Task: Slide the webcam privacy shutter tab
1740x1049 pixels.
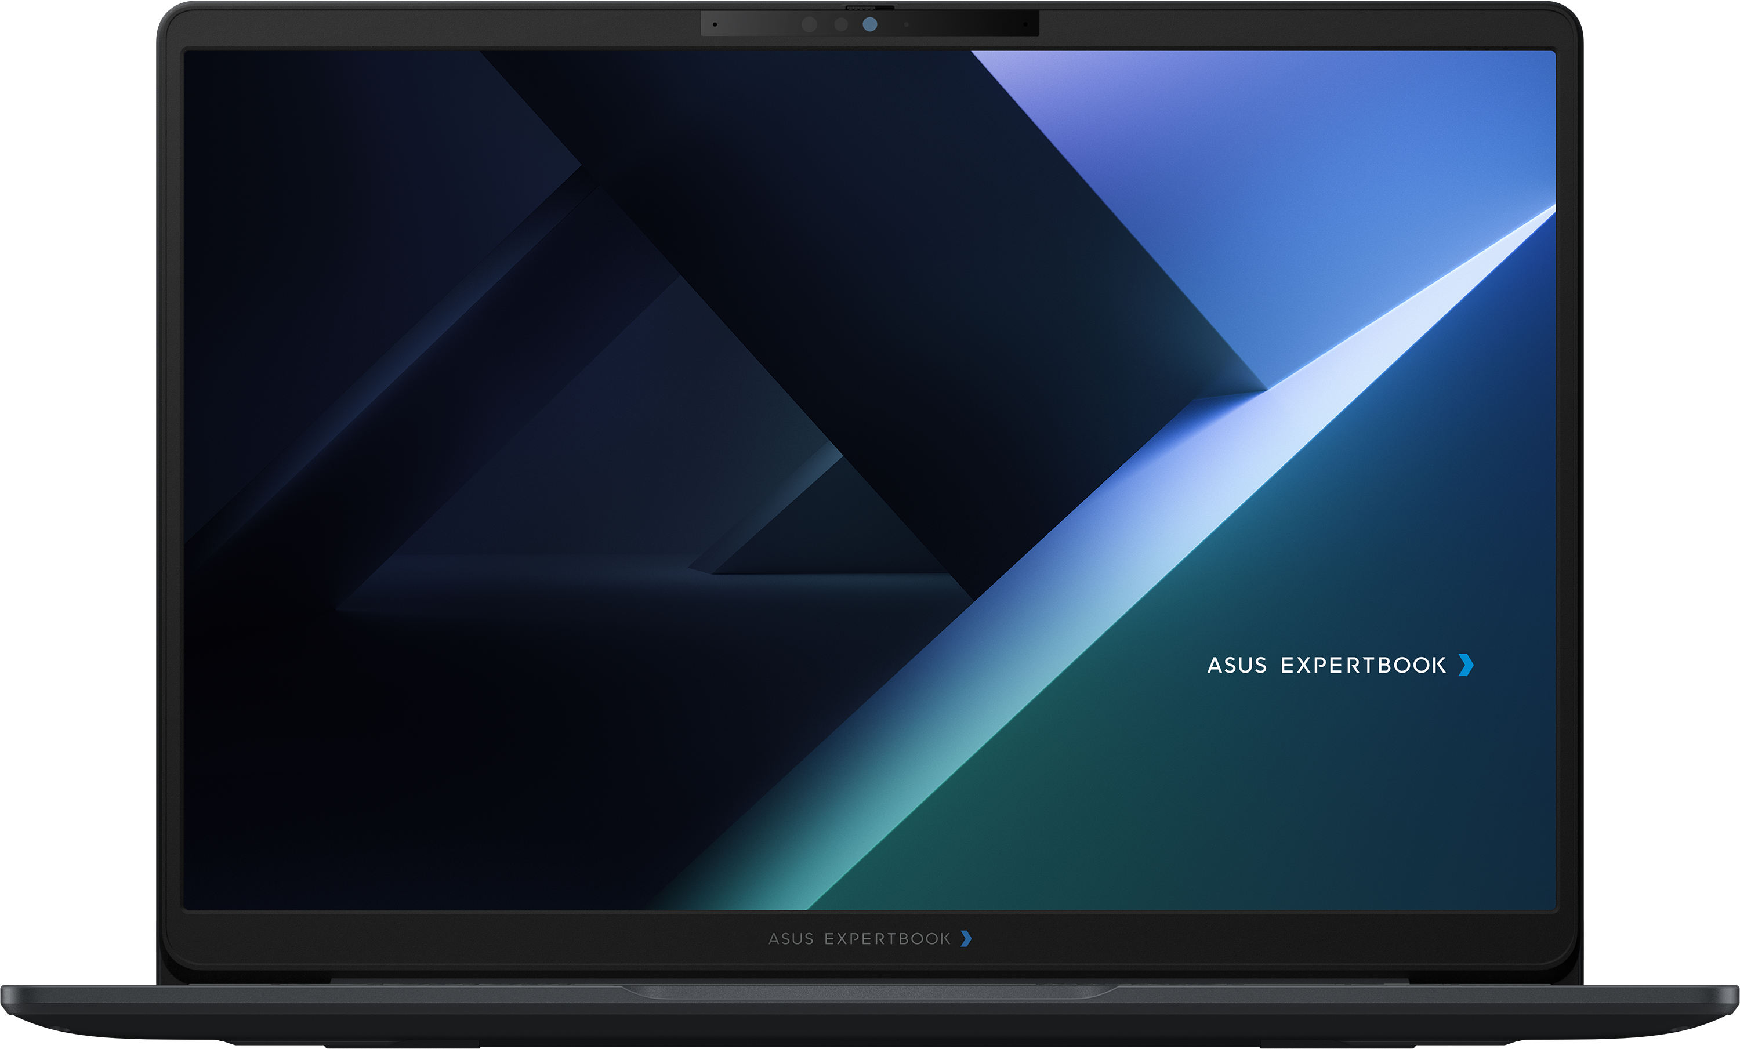Action: (870, 8)
